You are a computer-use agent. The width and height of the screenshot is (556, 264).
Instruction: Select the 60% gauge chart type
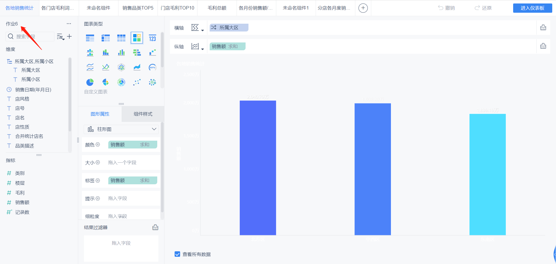(152, 67)
